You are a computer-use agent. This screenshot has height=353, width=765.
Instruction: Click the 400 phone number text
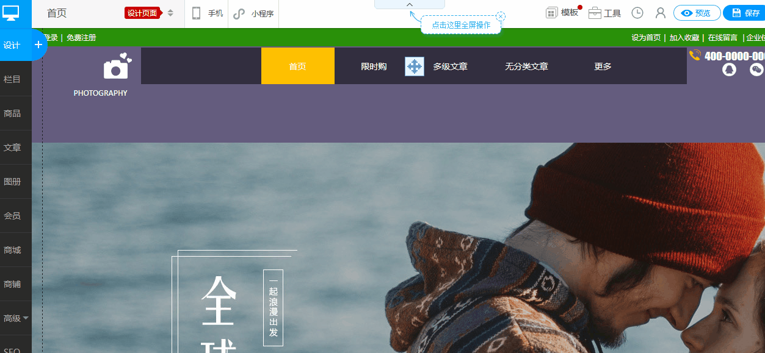click(x=734, y=56)
